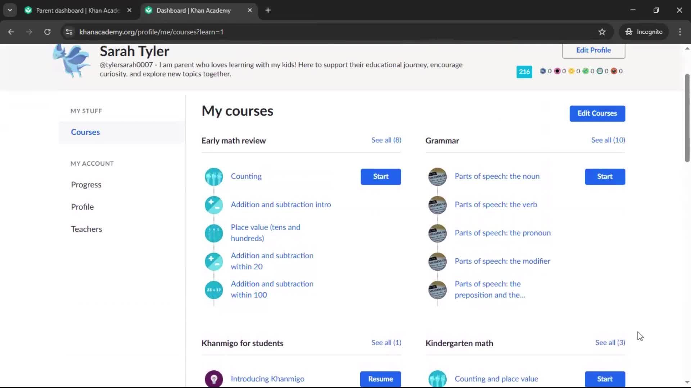See all 1 Khanmigo for students units
The width and height of the screenshot is (691, 388).
coord(386,343)
